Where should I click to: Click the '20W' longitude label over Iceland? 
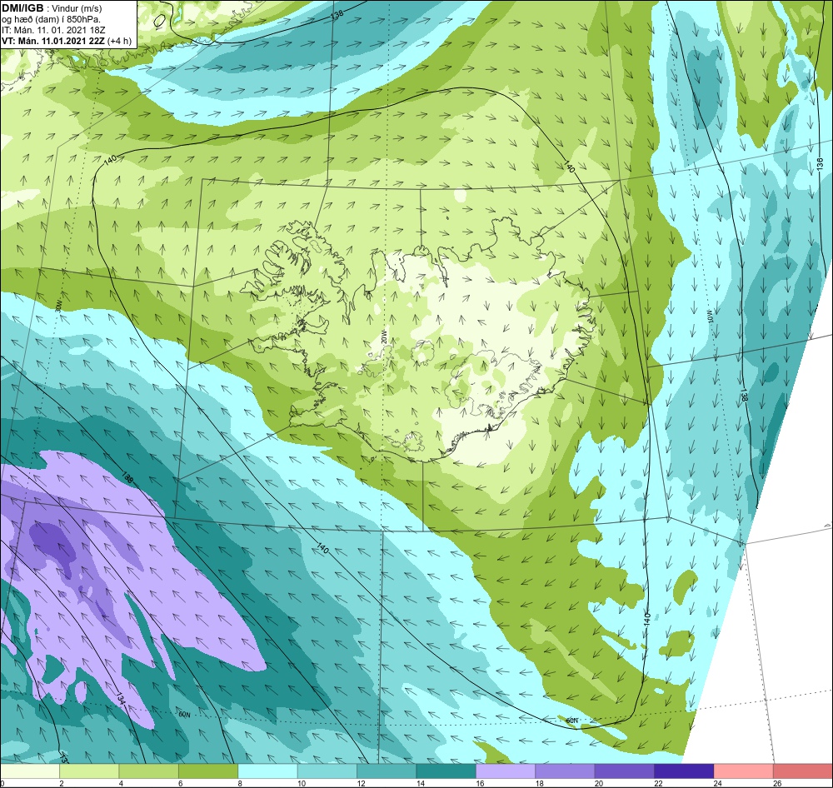383,337
